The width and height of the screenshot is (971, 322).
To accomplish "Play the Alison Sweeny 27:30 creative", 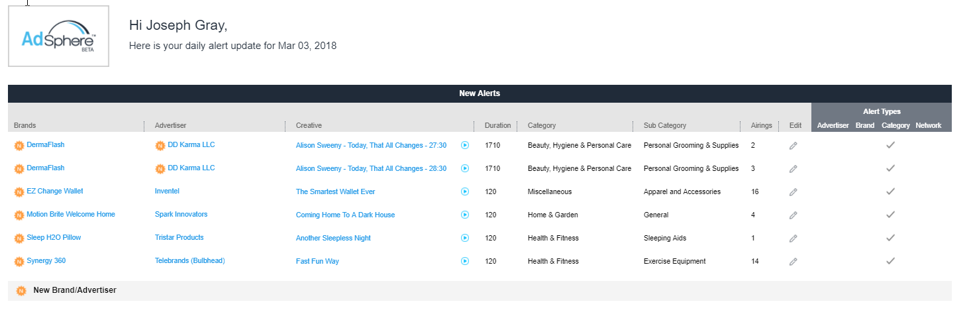I will click(465, 145).
